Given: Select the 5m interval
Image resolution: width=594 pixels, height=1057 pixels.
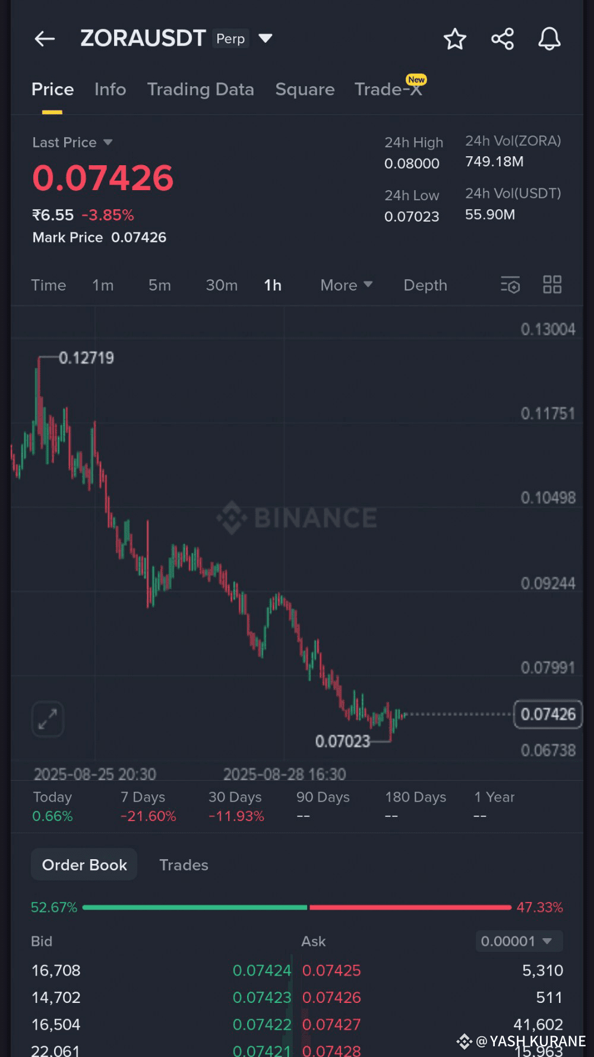Looking at the screenshot, I should [x=160, y=285].
